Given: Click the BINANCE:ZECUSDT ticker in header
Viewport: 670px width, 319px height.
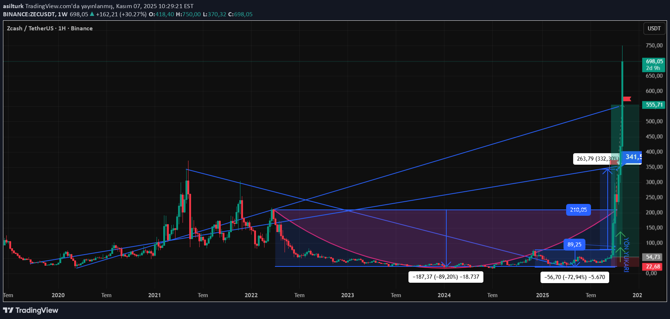Looking at the screenshot, I should tap(29, 14).
